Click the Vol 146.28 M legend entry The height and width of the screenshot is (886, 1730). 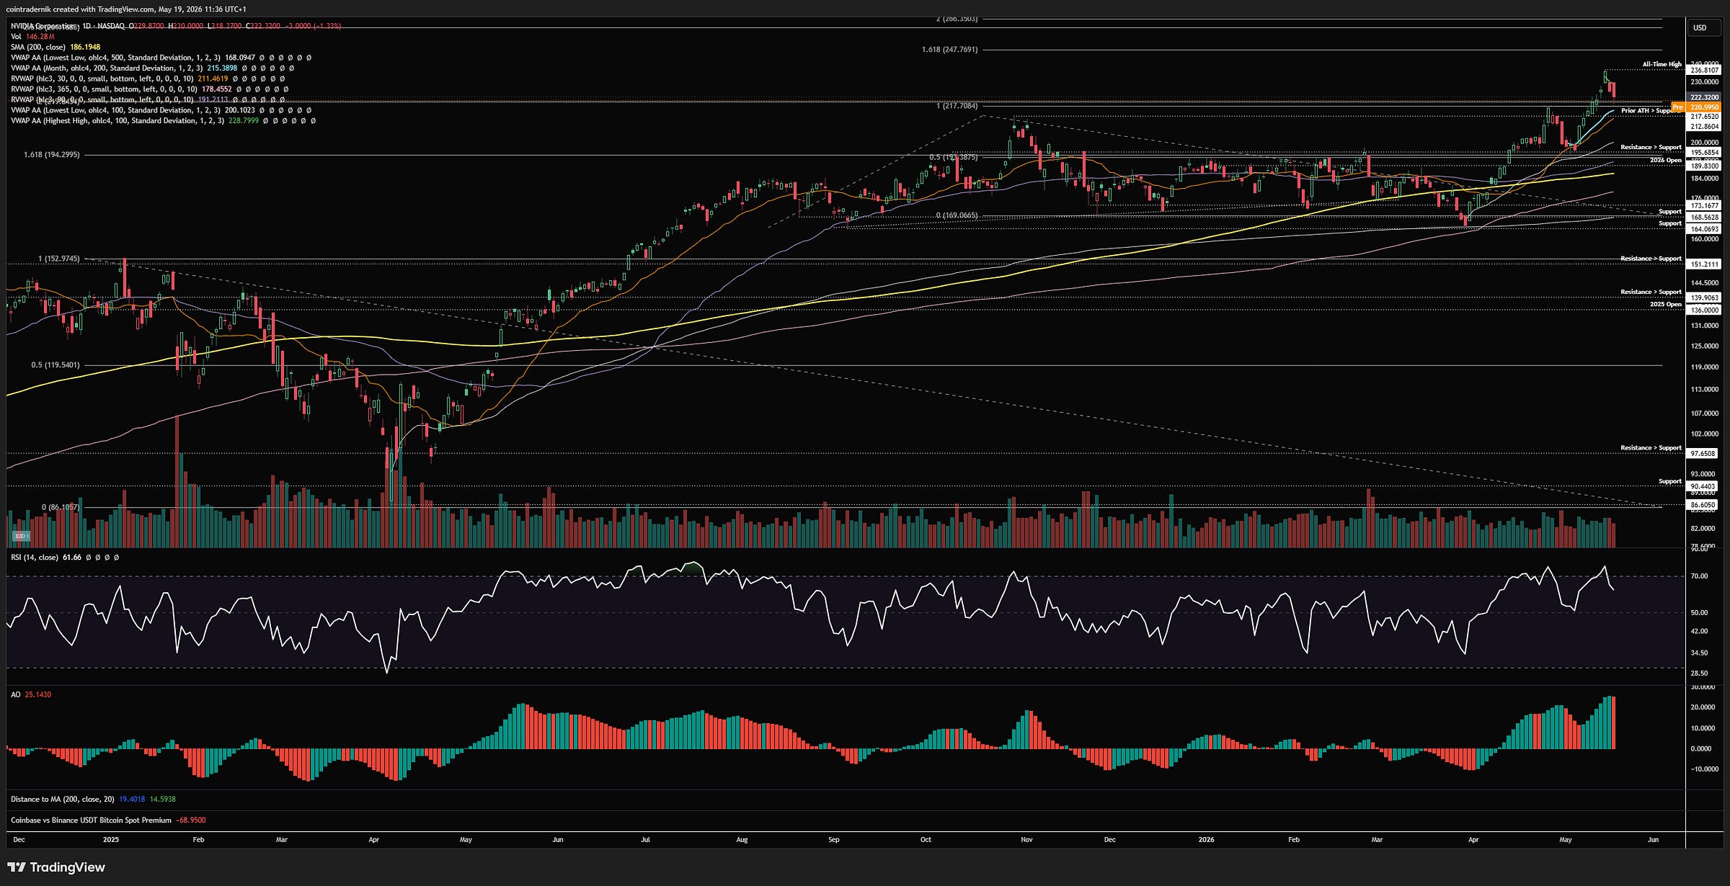33,37
